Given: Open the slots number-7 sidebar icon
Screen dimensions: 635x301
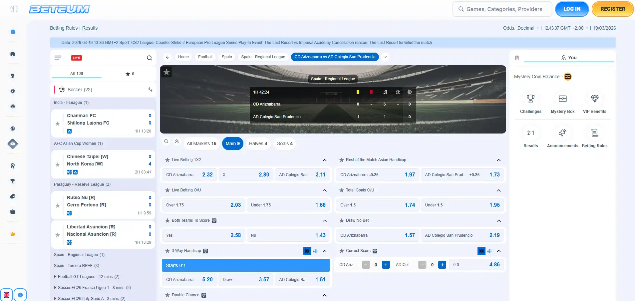Looking at the screenshot, I should tap(13, 76).
